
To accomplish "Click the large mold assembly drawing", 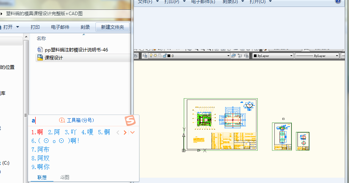I will pos(221,124).
